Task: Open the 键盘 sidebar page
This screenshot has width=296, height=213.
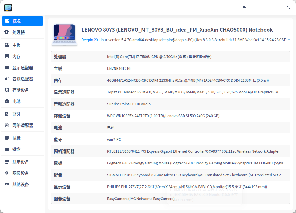Action: tap(22, 149)
